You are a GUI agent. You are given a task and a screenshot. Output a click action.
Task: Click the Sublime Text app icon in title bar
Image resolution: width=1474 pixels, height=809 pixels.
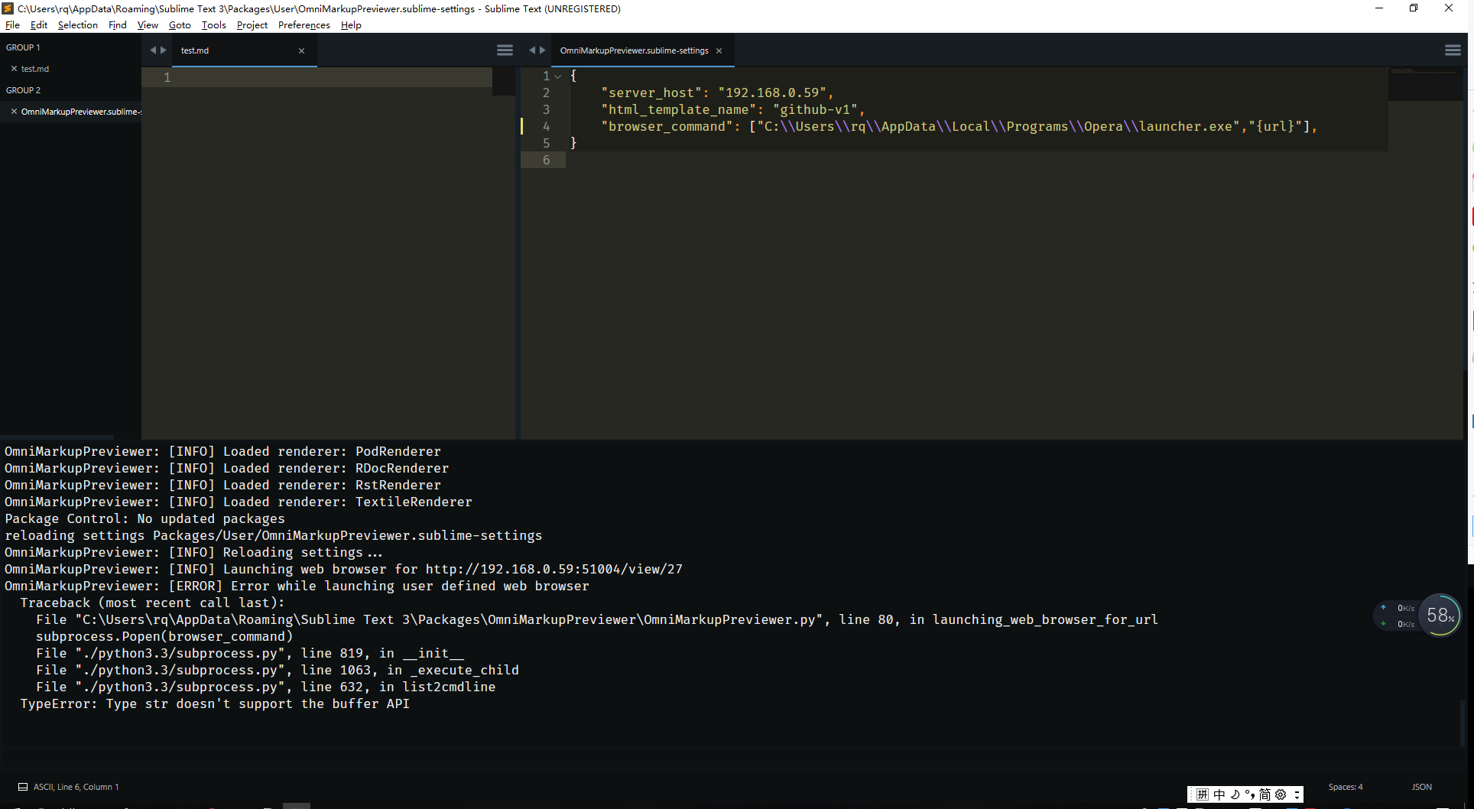click(x=8, y=8)
